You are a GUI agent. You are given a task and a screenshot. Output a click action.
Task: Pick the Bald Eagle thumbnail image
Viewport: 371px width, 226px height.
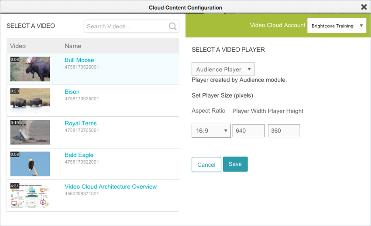[30, 164]
